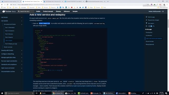Open the Product manuals nav tab
Viewport: 169px width, 95px height.
click(x=48, y=11)
